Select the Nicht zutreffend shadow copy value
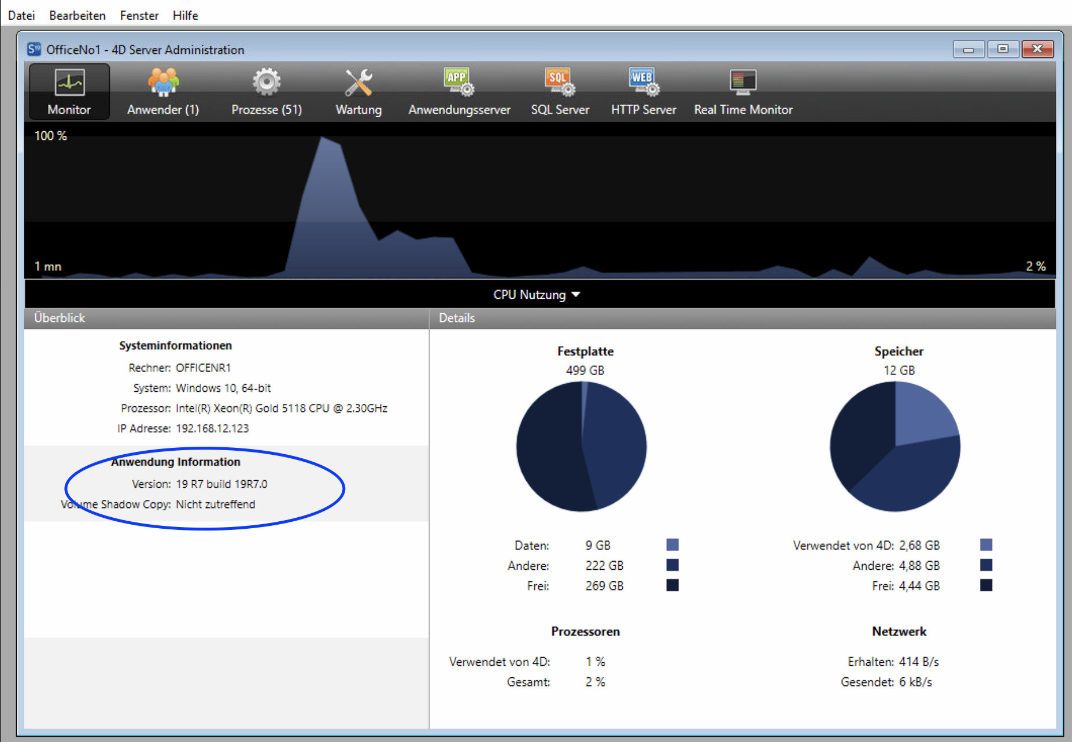Screen dimensions: 1072x742 (x=215, y=504)
